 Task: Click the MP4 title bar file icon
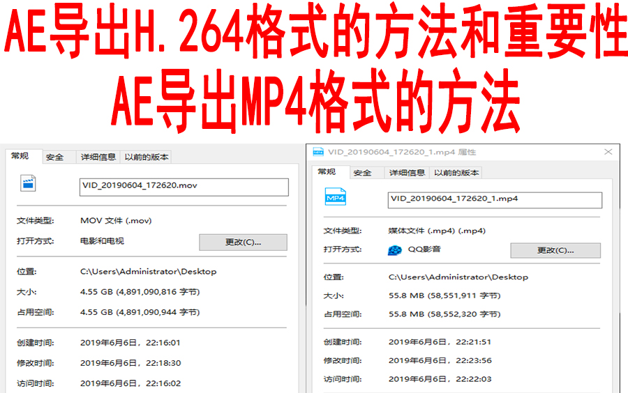(x=318, y=152)
